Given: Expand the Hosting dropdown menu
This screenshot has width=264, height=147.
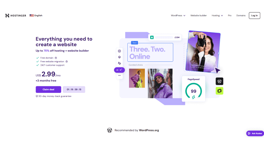Looking at the screenshot, I should 217,16.
